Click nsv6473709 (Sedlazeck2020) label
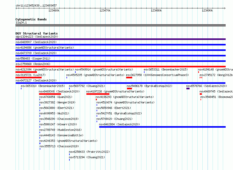Screen dimensions: 233x170 pos(36,53)
